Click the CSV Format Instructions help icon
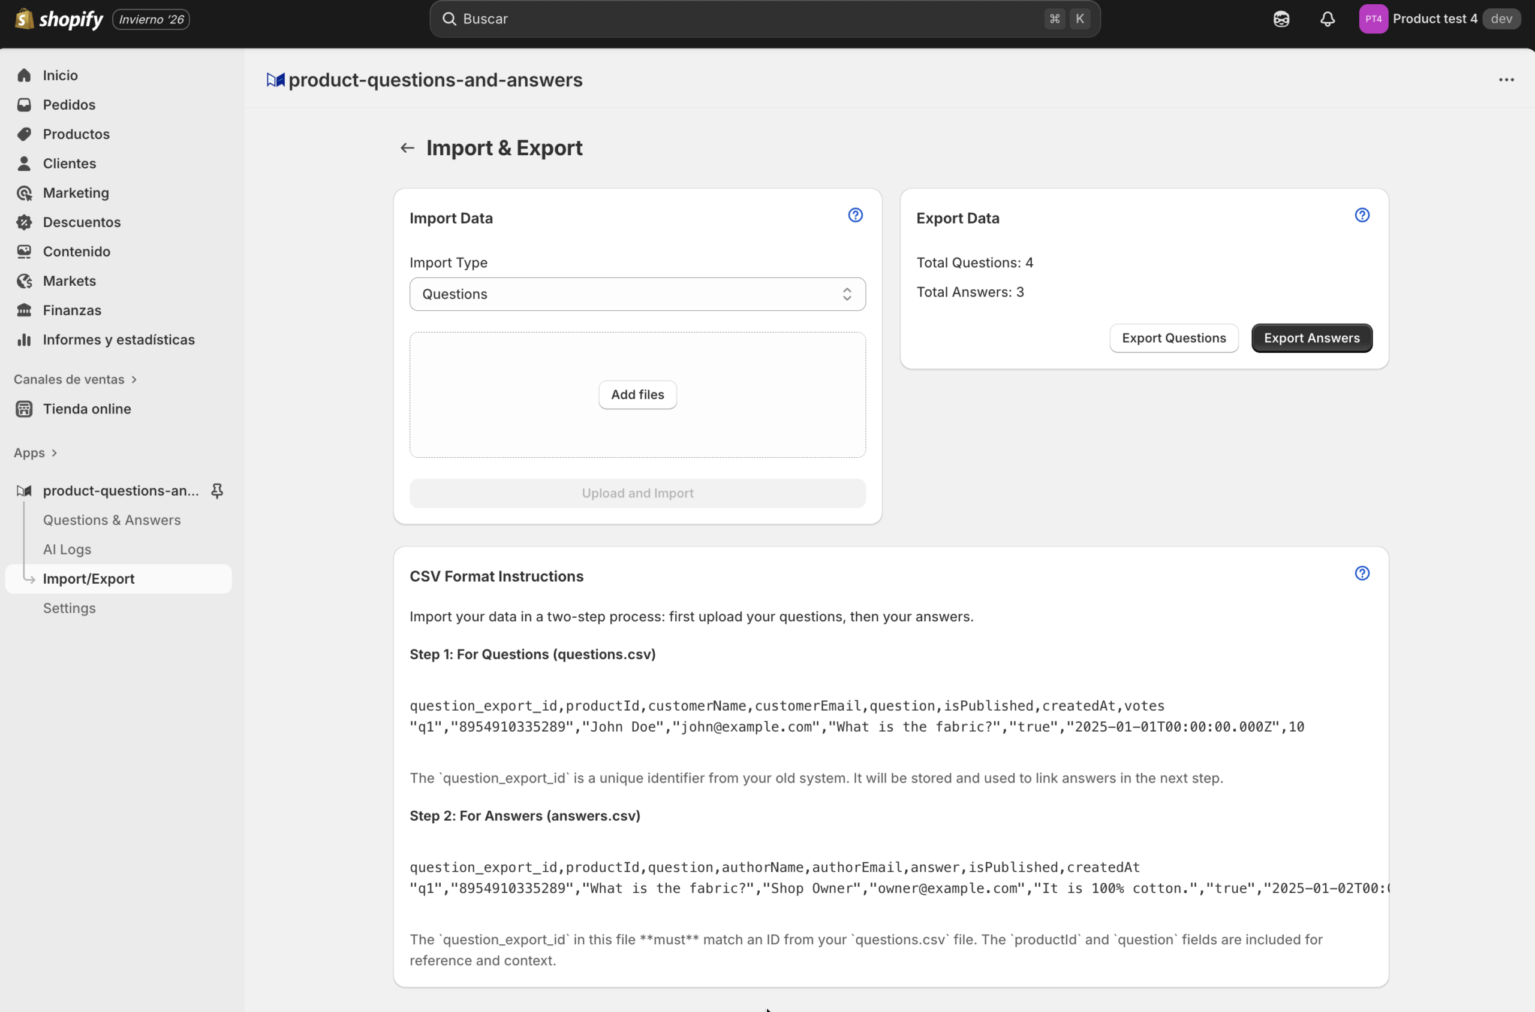The width and height of the screenshot is (1535, 1012). [x=1362, y=574]
